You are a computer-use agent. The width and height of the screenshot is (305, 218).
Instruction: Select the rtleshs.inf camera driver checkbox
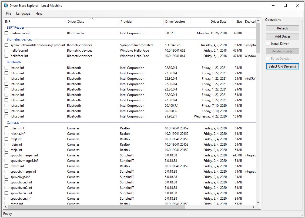pyautogui.click(x=6, y=128)
